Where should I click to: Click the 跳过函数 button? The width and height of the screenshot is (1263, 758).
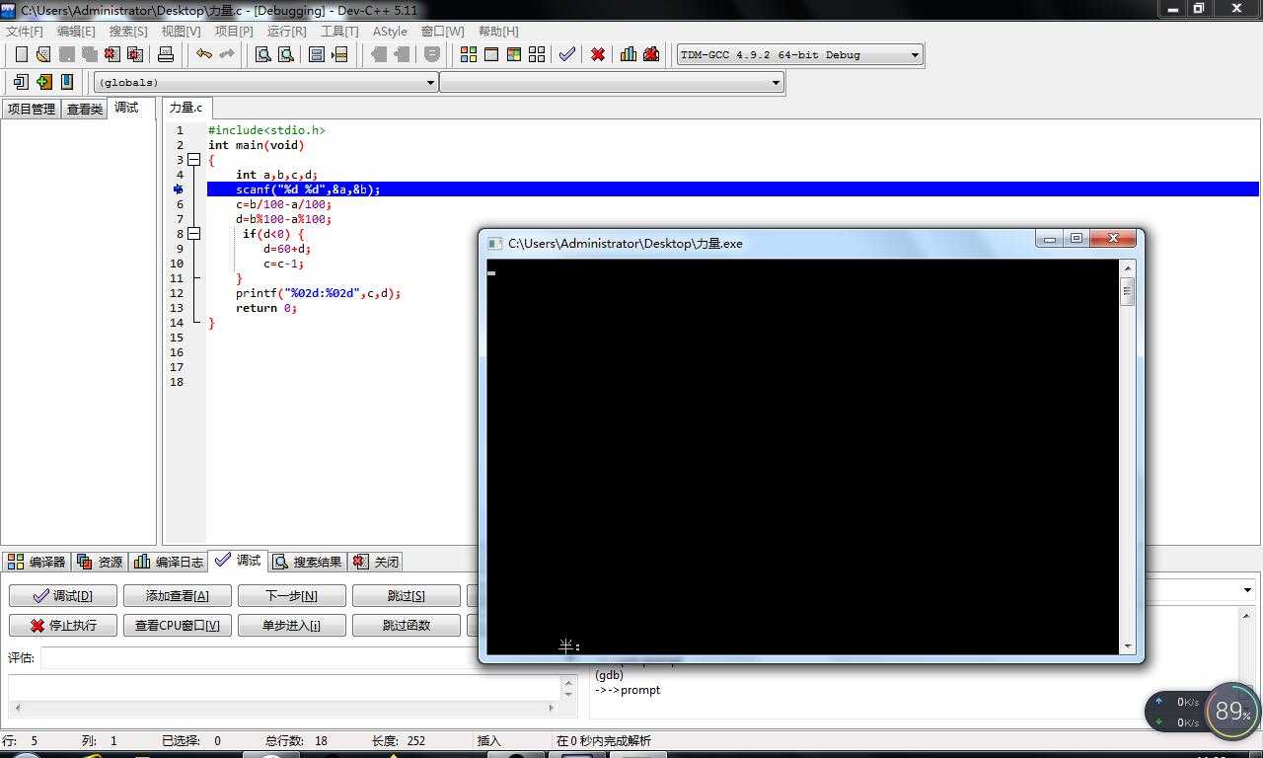(407, 626)
